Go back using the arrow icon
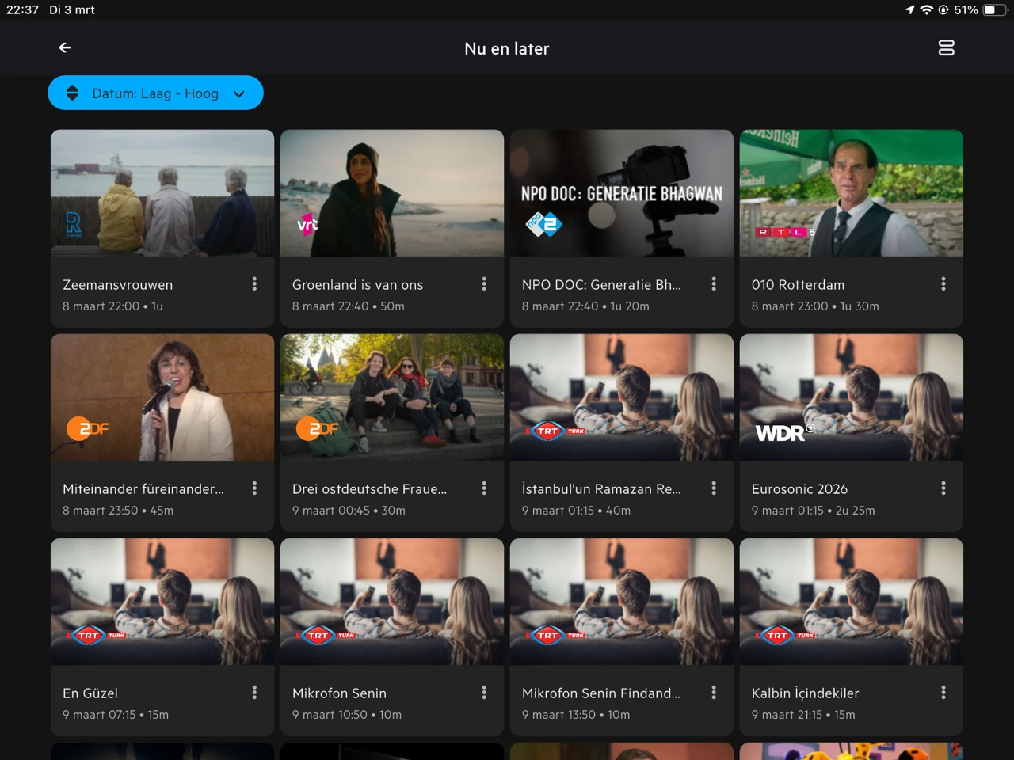 click(x=65, y=48)
